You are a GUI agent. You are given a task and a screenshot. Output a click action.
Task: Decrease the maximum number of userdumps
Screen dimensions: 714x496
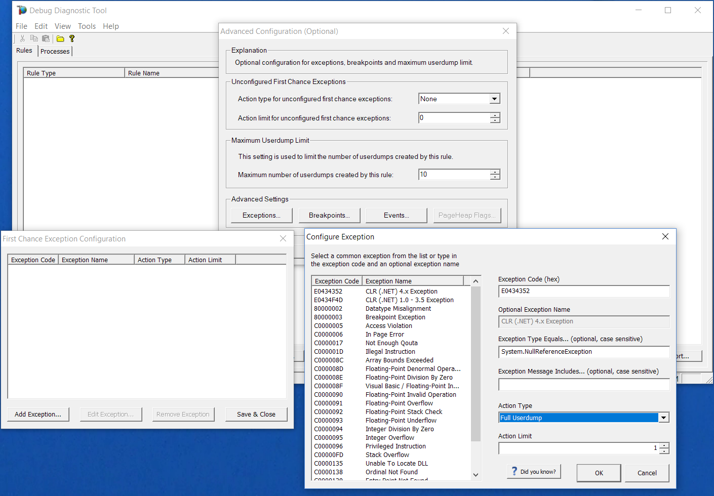coord(495,177)
